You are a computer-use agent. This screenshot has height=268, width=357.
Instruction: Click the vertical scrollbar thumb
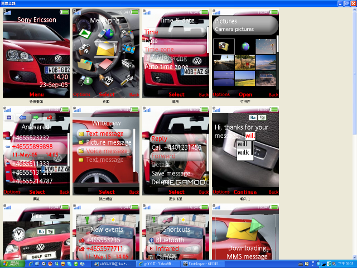[355, 73]
